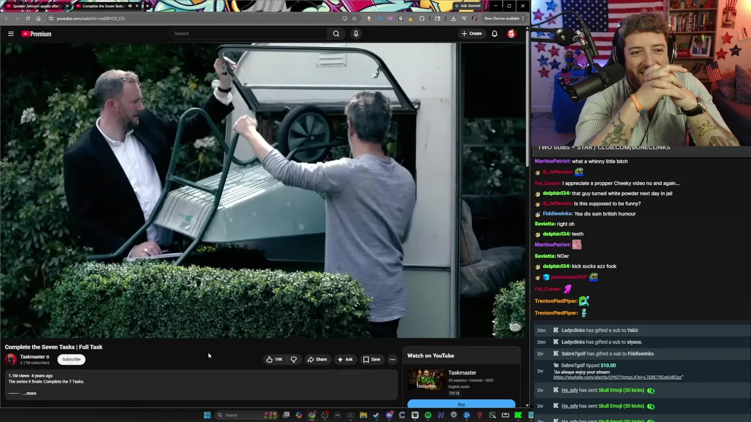
Task: Click the Ask Gemini button
Action: [x=468, y=6]
